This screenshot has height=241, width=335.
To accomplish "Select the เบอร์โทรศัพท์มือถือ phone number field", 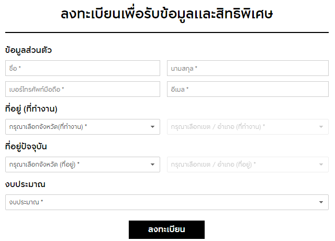I will click(x=83, y=89).
